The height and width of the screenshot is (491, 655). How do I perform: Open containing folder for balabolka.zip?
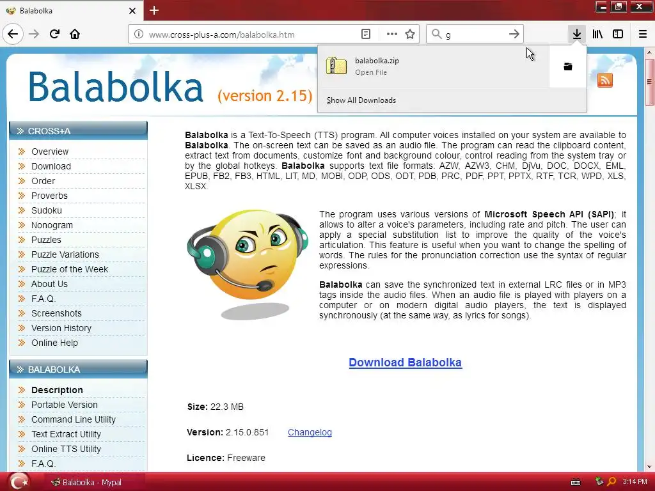tap(568, 66)
